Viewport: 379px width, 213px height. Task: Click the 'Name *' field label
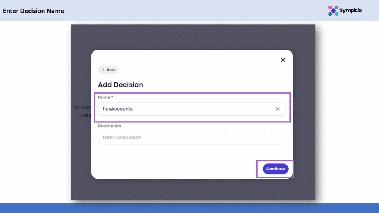[105, 97]
